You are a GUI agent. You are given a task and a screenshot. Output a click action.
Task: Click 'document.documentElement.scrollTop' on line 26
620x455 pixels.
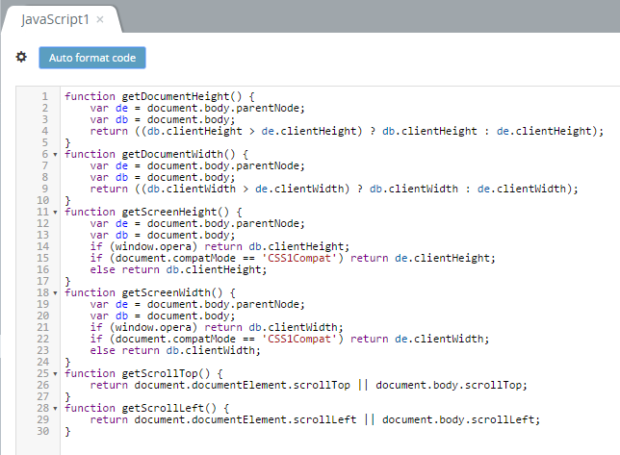coord(243,385)
